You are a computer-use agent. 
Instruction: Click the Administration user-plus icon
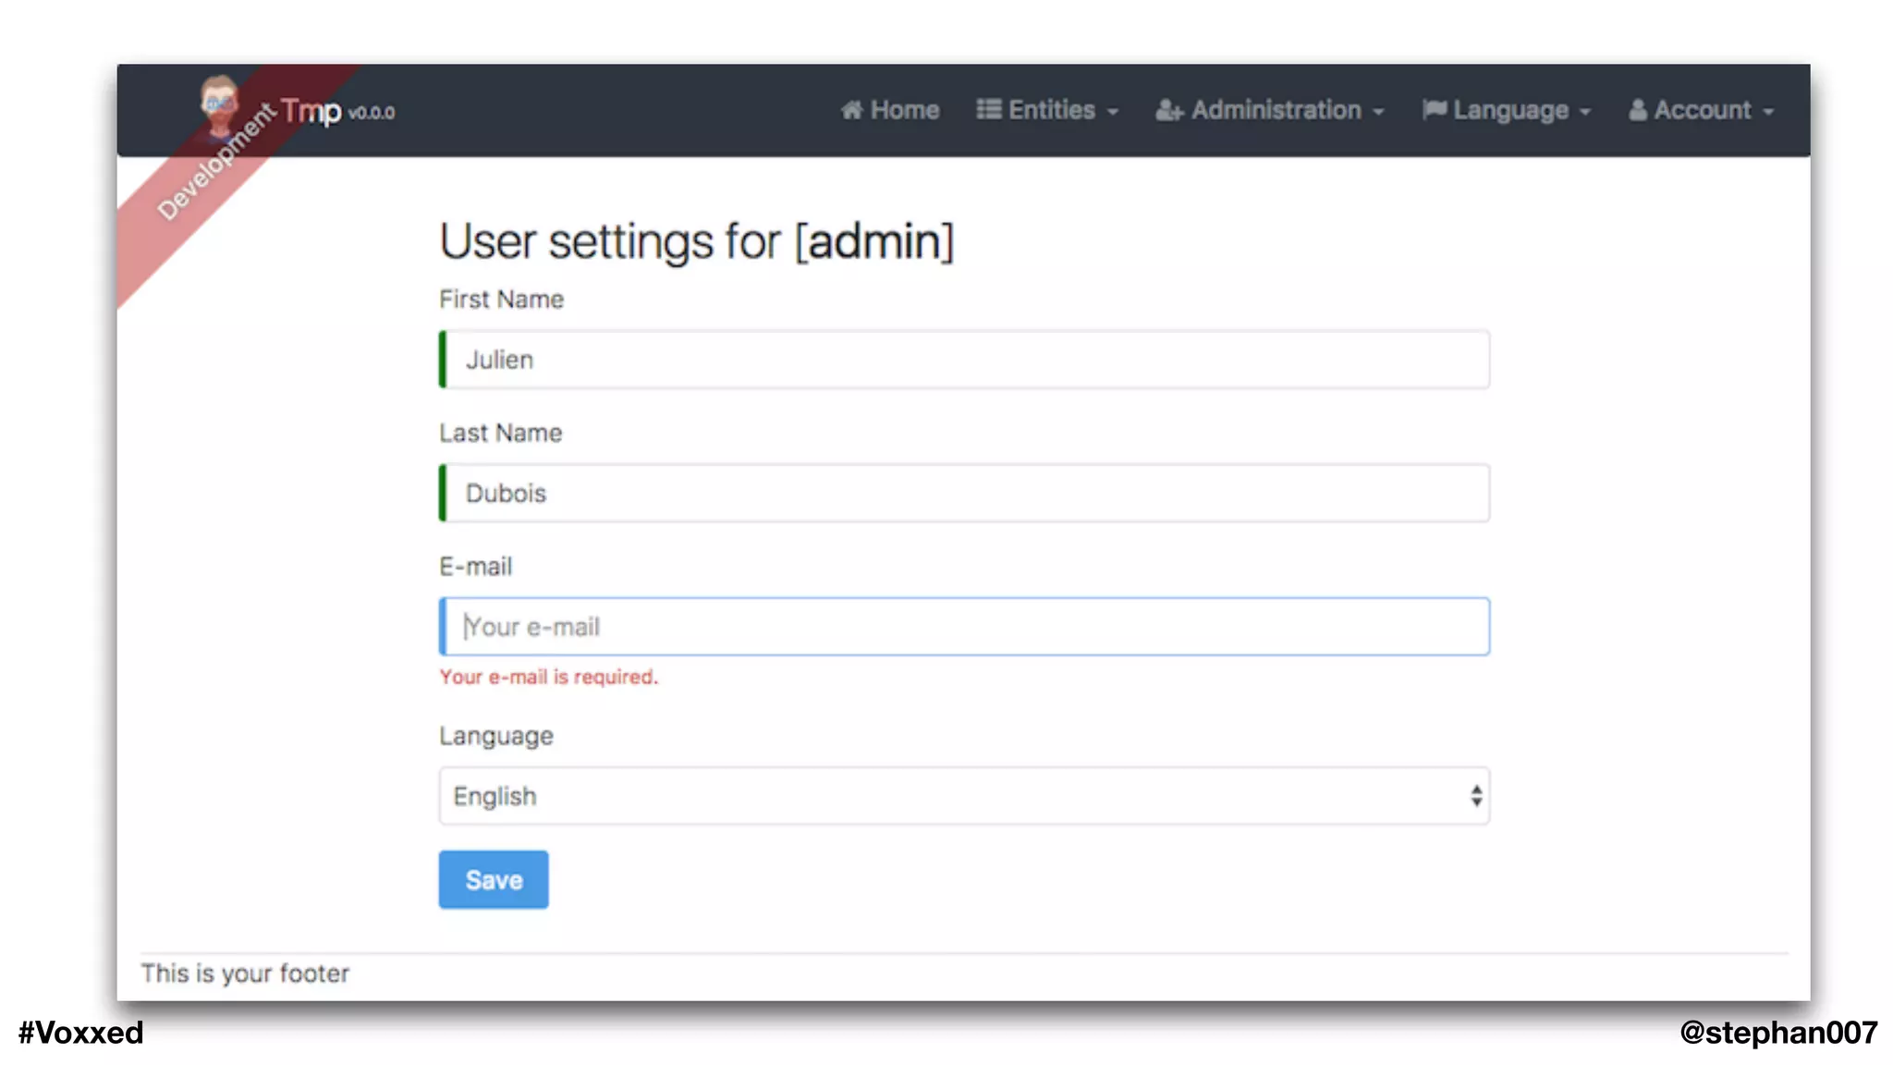click(x=1168, y=111)
